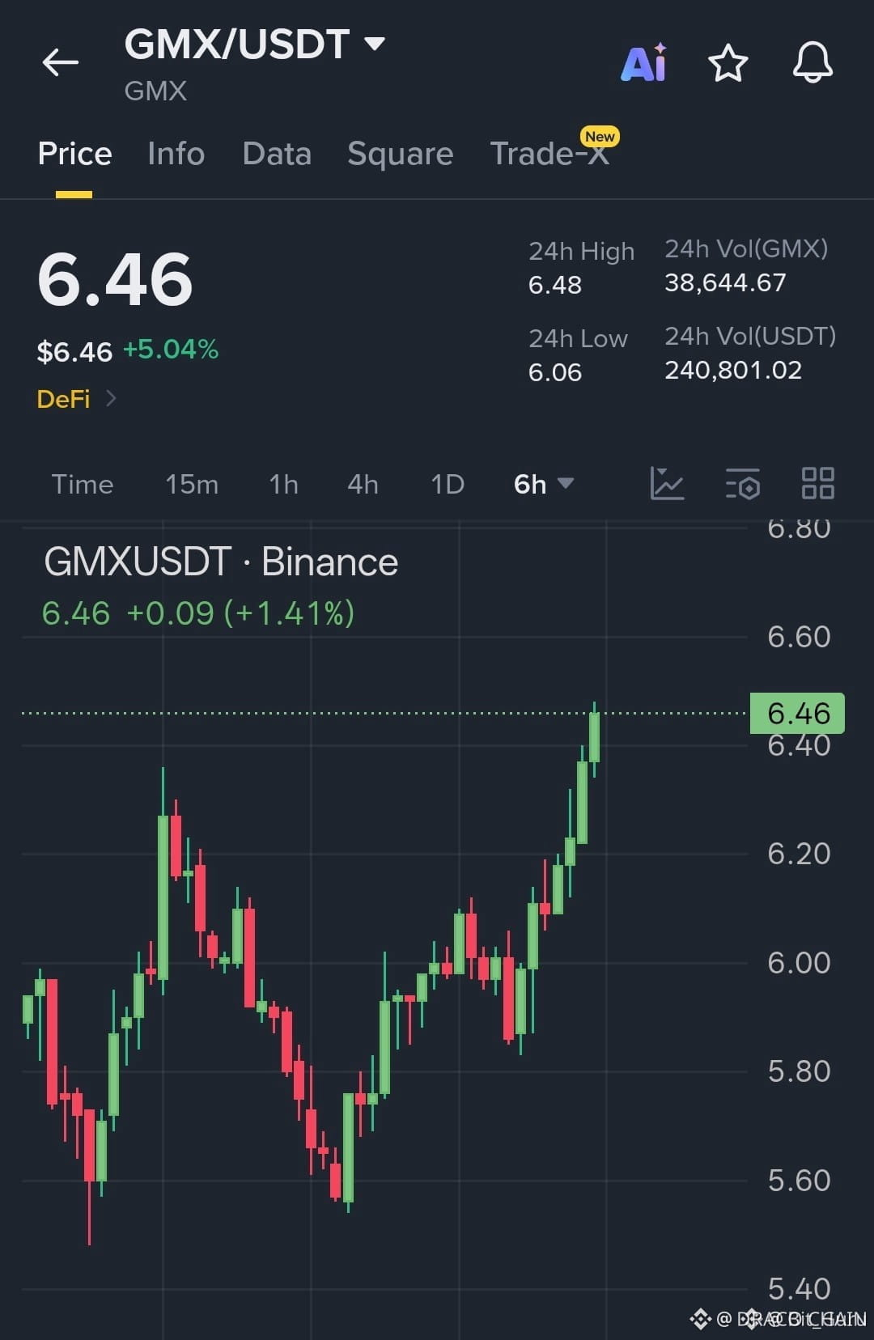The width and height of the screenshot is (874, 1340).
Task: Tap the GMX subtitle under the pair name
Action: tap(155, 91)
